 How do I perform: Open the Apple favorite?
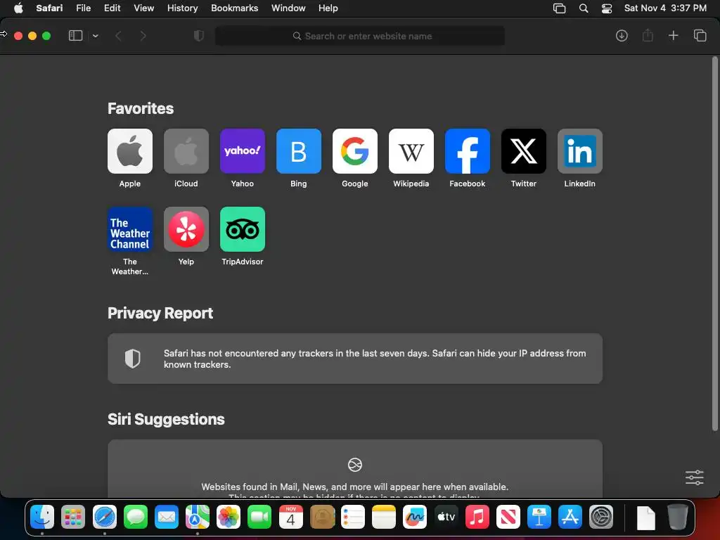(130, 151)
